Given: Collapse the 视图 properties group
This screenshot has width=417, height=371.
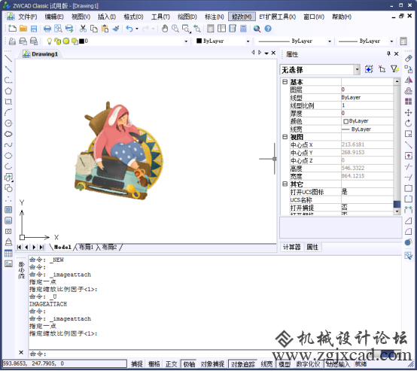Looking at the screenshot, I should (x=285, y=137).
